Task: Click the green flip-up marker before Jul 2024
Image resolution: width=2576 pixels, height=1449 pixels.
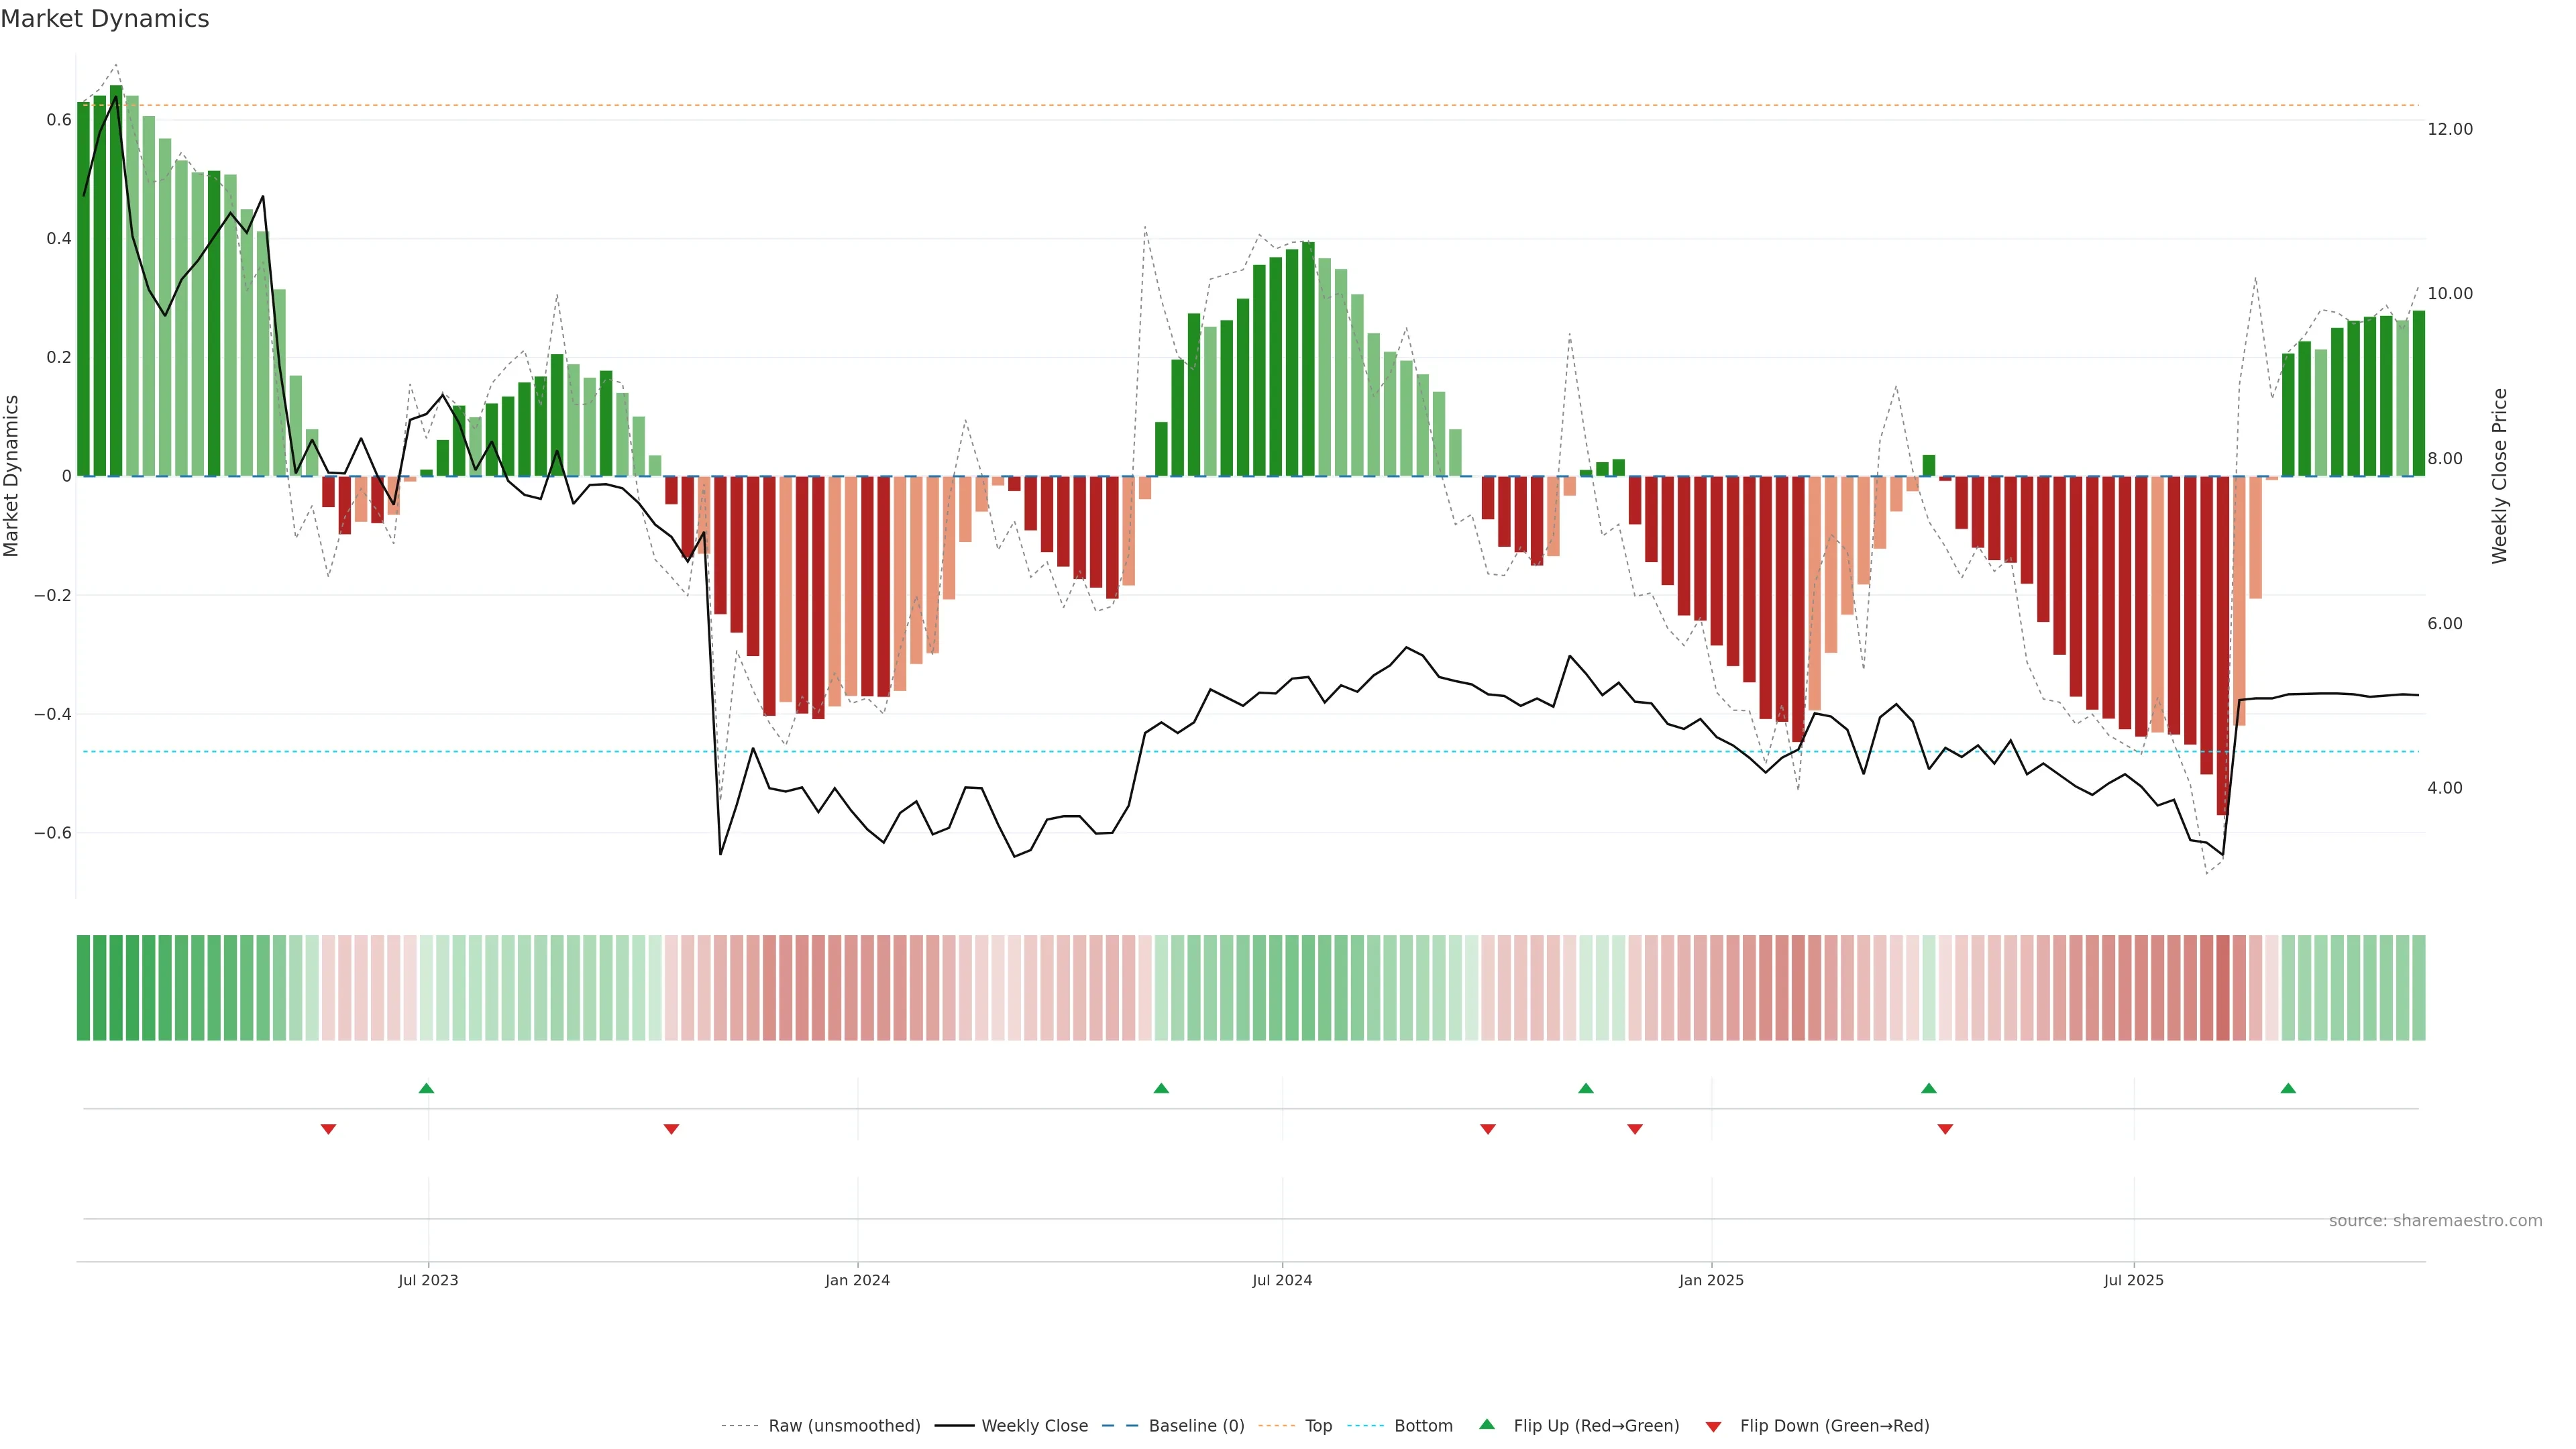Action: point(1161,1088)
